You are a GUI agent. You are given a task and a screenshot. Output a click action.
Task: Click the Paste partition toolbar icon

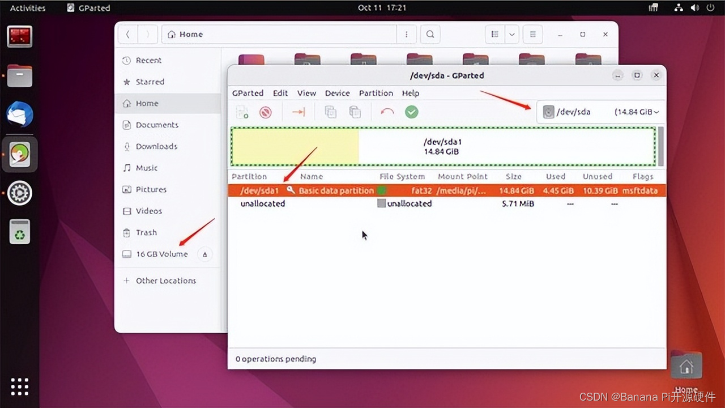pos(355,112)
